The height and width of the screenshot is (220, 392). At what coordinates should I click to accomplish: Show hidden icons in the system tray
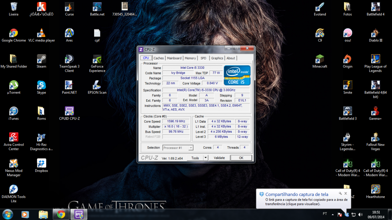(333, 214)
